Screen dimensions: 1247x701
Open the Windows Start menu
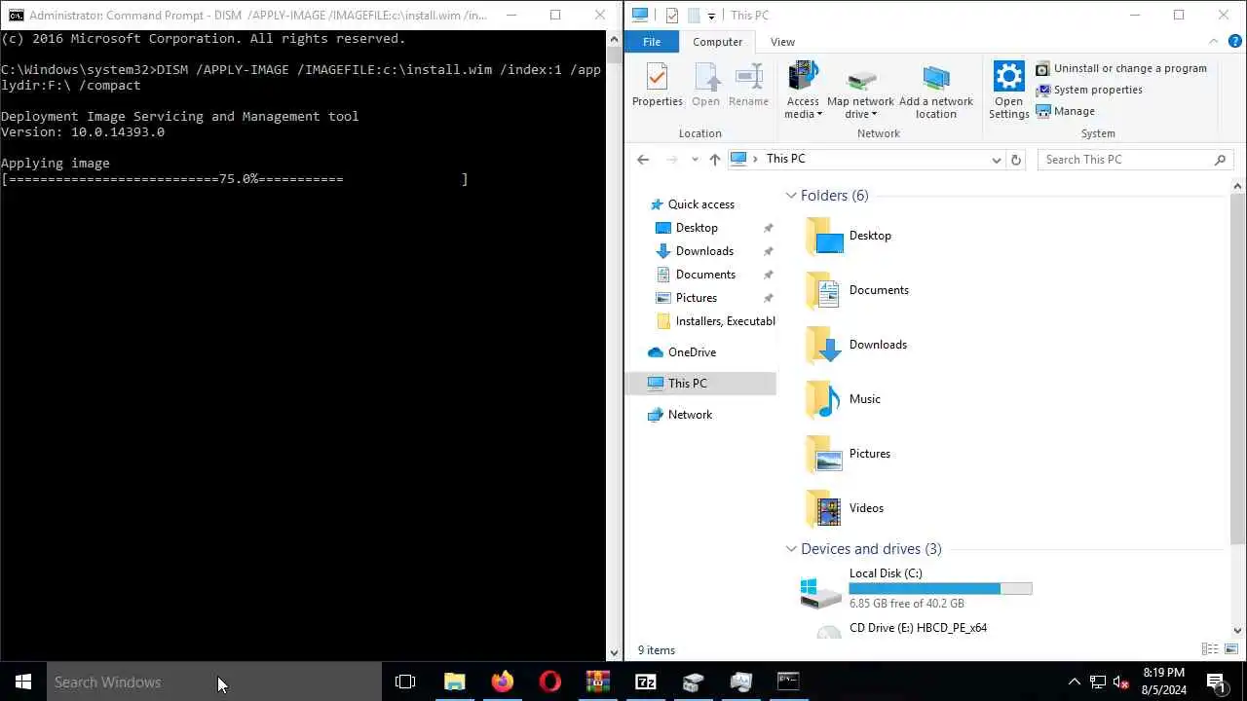pyautogui.click(x=23, y=682)
